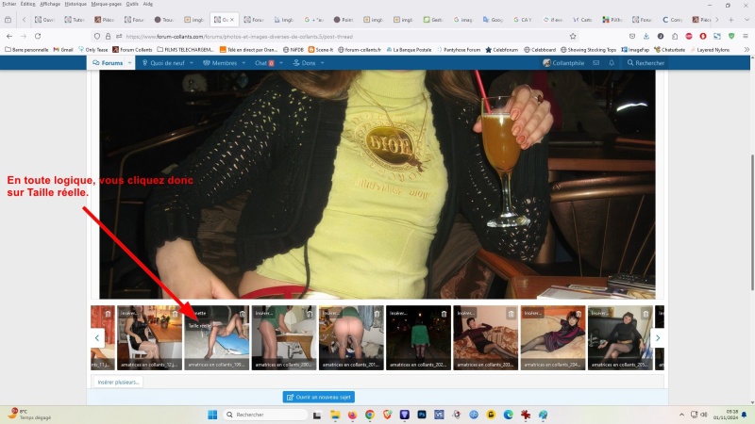Delete attachment amatrices en collants_201
755x424 pixels.
pos(377,314)
